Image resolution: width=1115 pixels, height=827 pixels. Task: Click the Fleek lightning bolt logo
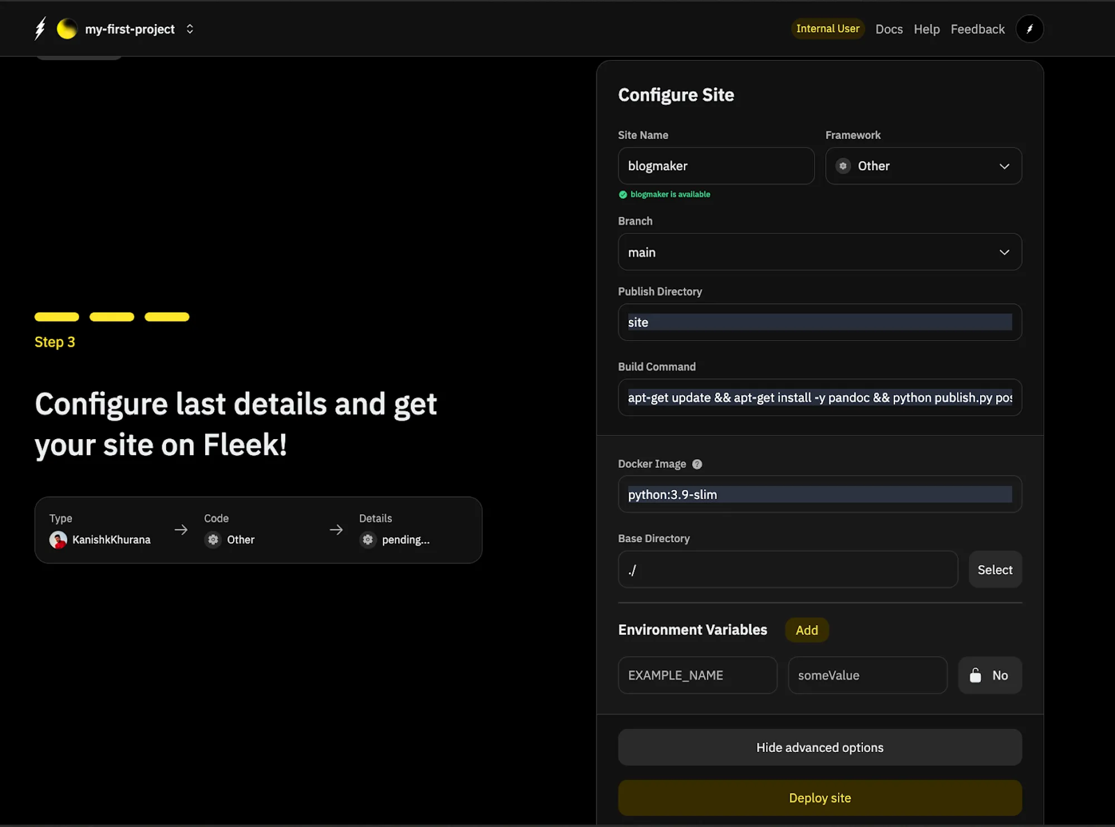(40, 28)
